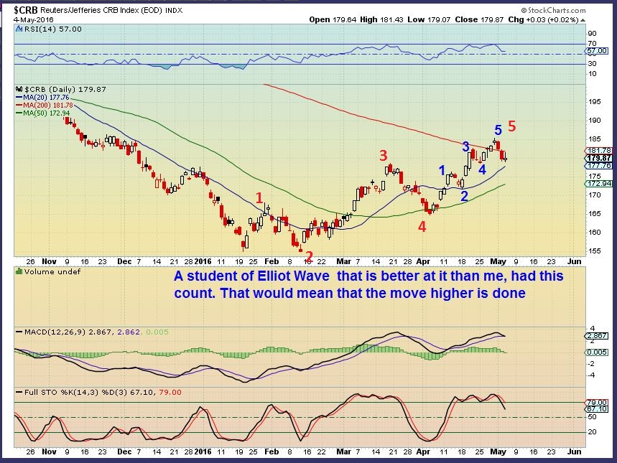Click the Open 179.64 value

point(333,19)
